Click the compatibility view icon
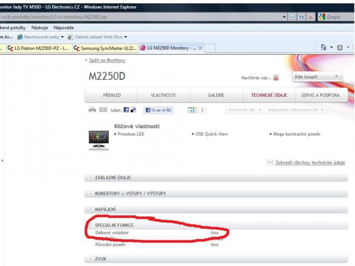Screen dimensions: 355x266 click(292, 17)
